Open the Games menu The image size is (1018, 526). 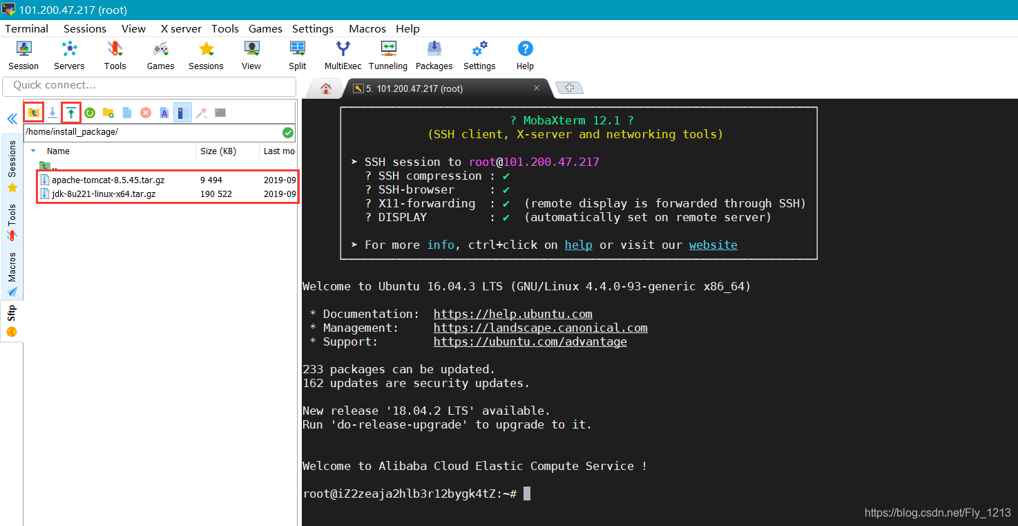click(x=266, y=28)
